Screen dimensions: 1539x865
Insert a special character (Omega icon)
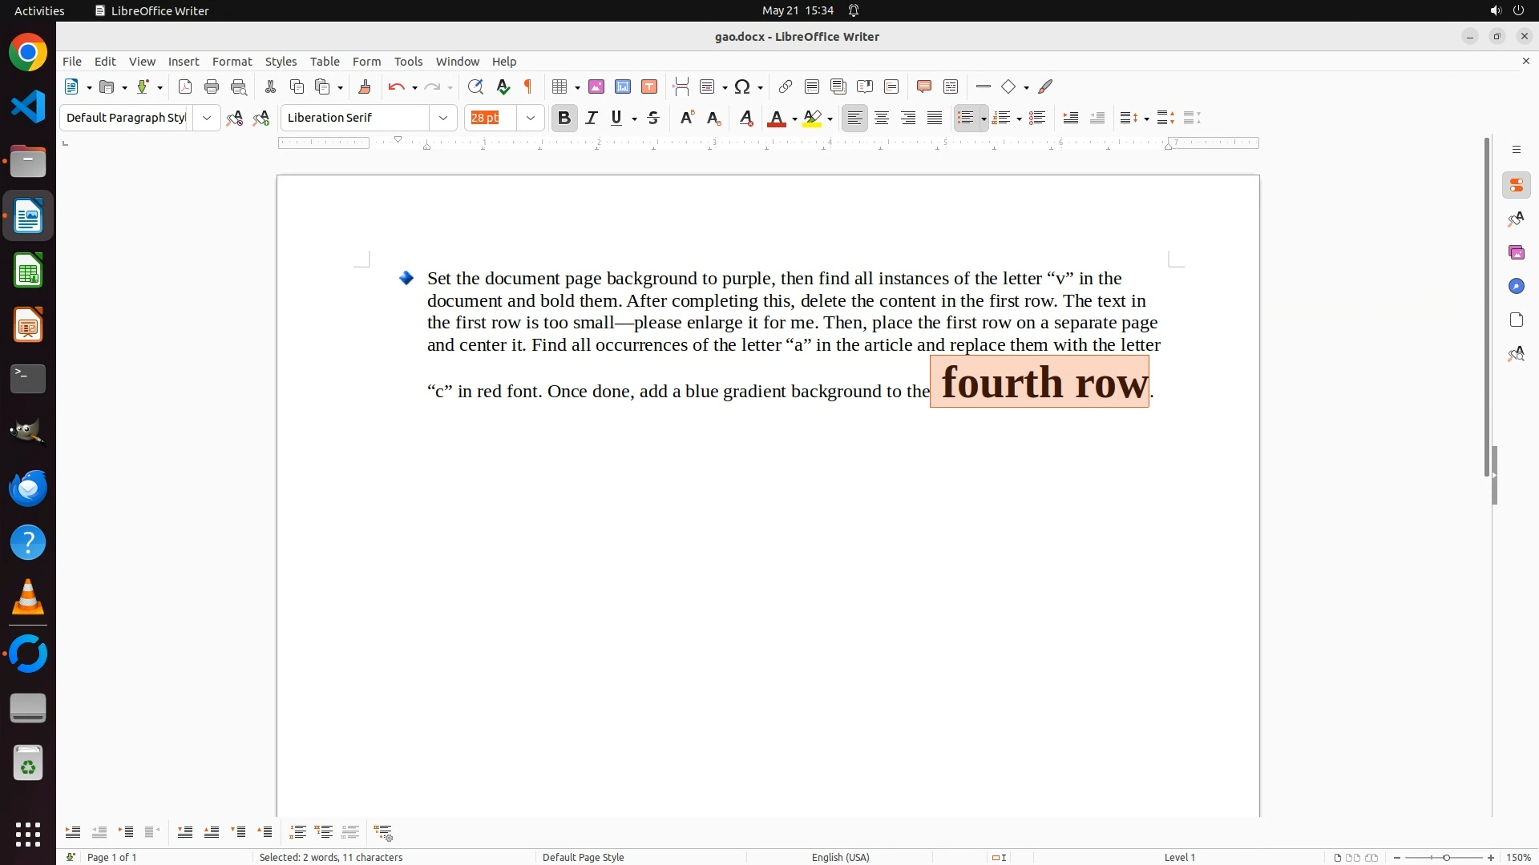pyautogui.click(x=742, y=87)
